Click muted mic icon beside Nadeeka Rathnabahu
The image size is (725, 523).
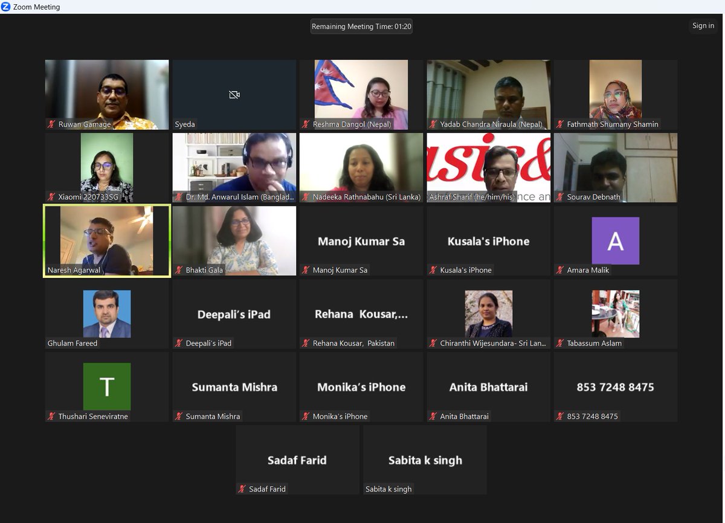(x=306, y=197)
